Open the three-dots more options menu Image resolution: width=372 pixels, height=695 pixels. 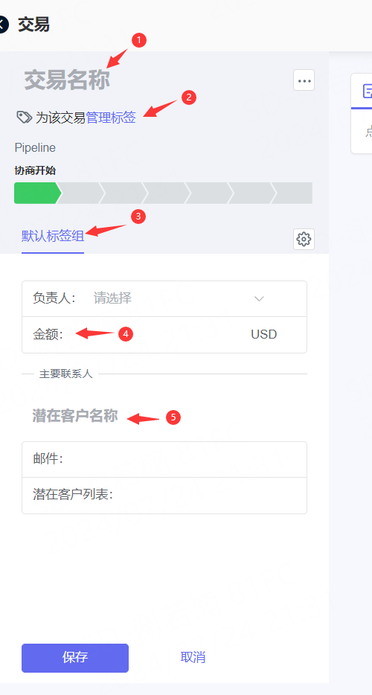pos(304,80)
